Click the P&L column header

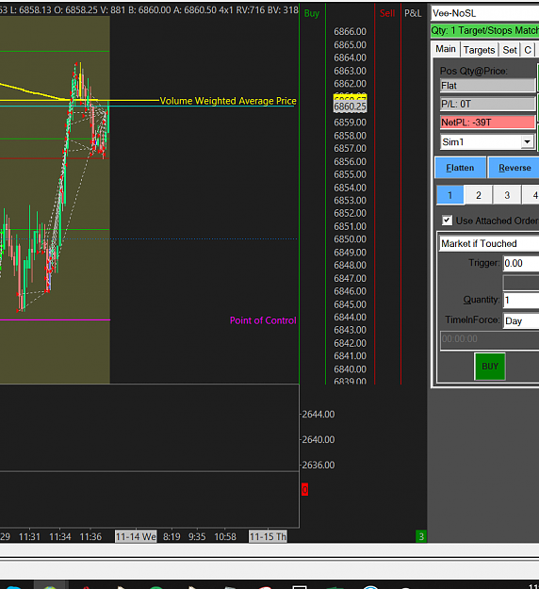tap(413, 13)
